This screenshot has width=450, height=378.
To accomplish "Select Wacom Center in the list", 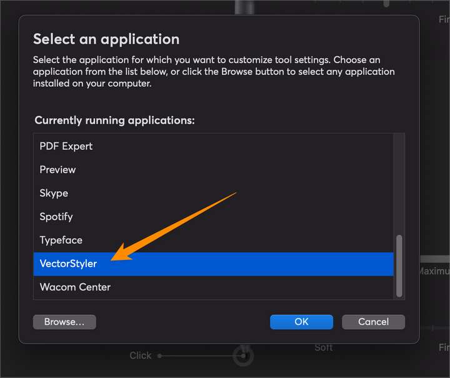I will [x=213, y=287].
